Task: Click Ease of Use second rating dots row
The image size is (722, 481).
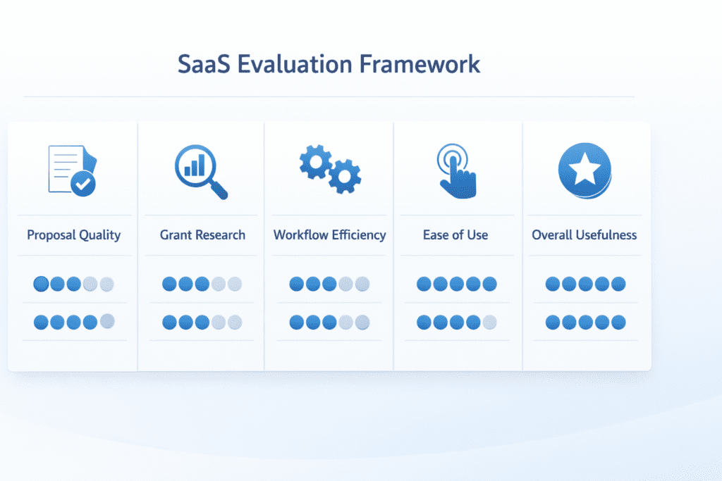Action: (x=457, y=322)
